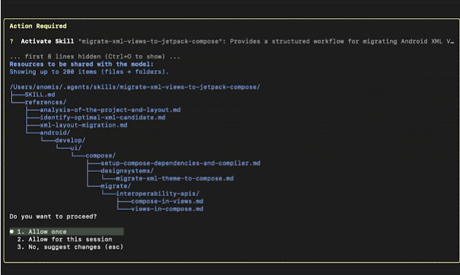Click the references/ folder
Screen dimensions: 460x275
pos(45,102)
